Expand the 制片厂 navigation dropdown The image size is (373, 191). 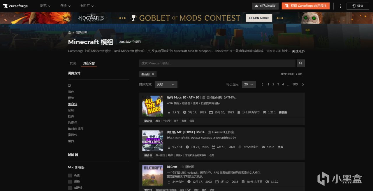87,6
